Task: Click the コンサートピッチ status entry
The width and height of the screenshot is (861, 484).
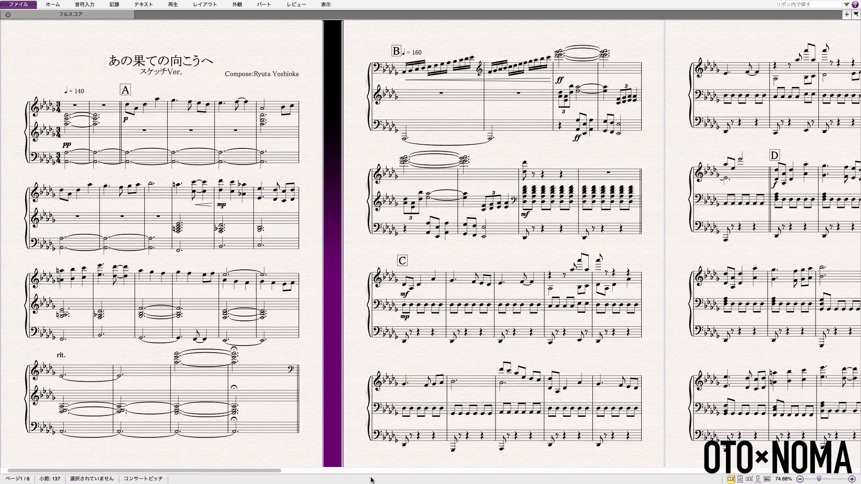Action: [x=143, y=479]
